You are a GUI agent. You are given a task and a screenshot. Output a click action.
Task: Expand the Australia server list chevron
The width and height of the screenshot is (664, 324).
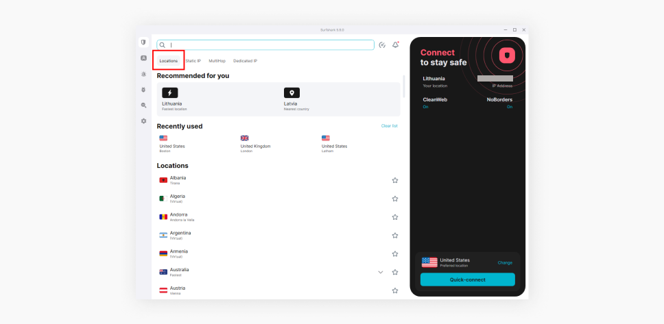[381, 272]
